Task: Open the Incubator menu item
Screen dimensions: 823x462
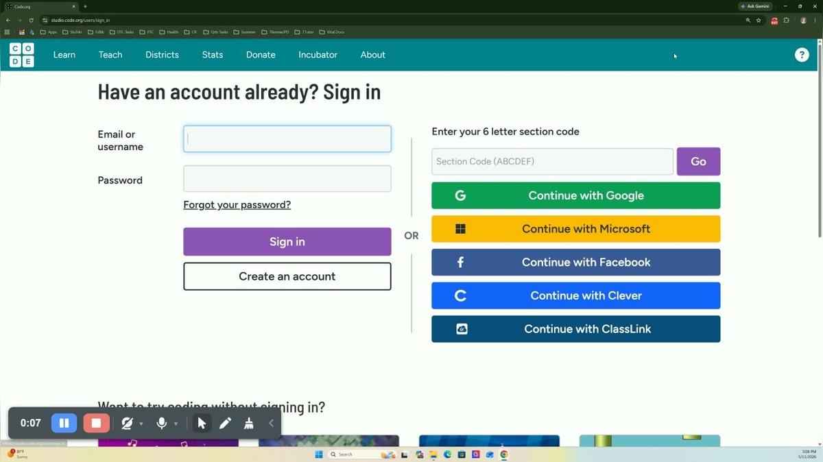Action: (318, 55)
